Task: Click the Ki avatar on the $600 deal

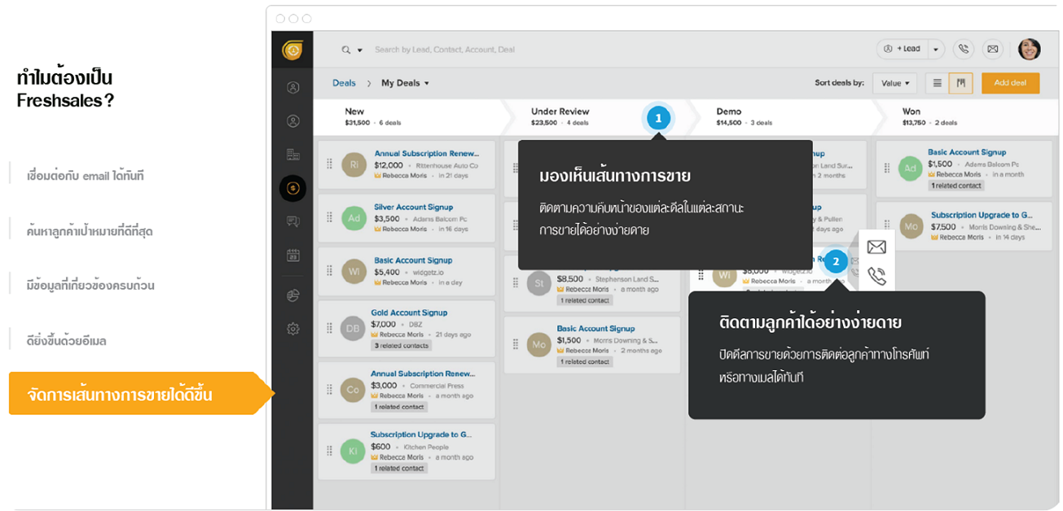Action: tap(354, 452)
